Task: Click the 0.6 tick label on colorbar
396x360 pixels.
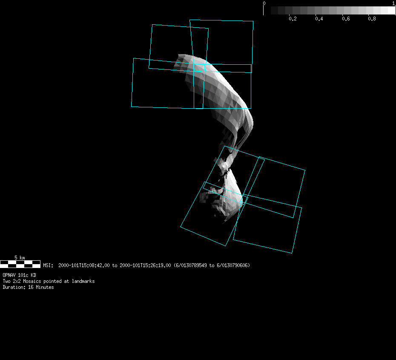Action: coord(345,19)
